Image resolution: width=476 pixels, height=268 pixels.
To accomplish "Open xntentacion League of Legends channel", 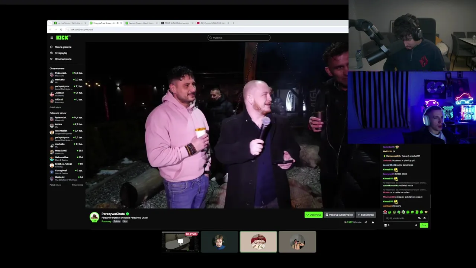I will [66, 131].
